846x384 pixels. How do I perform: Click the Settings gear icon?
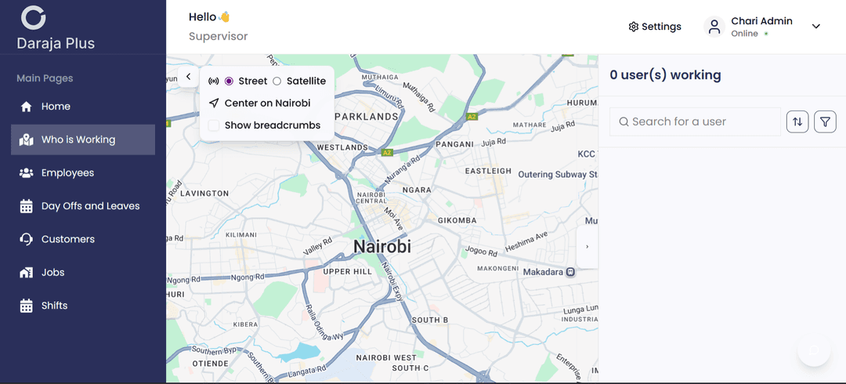634,27
